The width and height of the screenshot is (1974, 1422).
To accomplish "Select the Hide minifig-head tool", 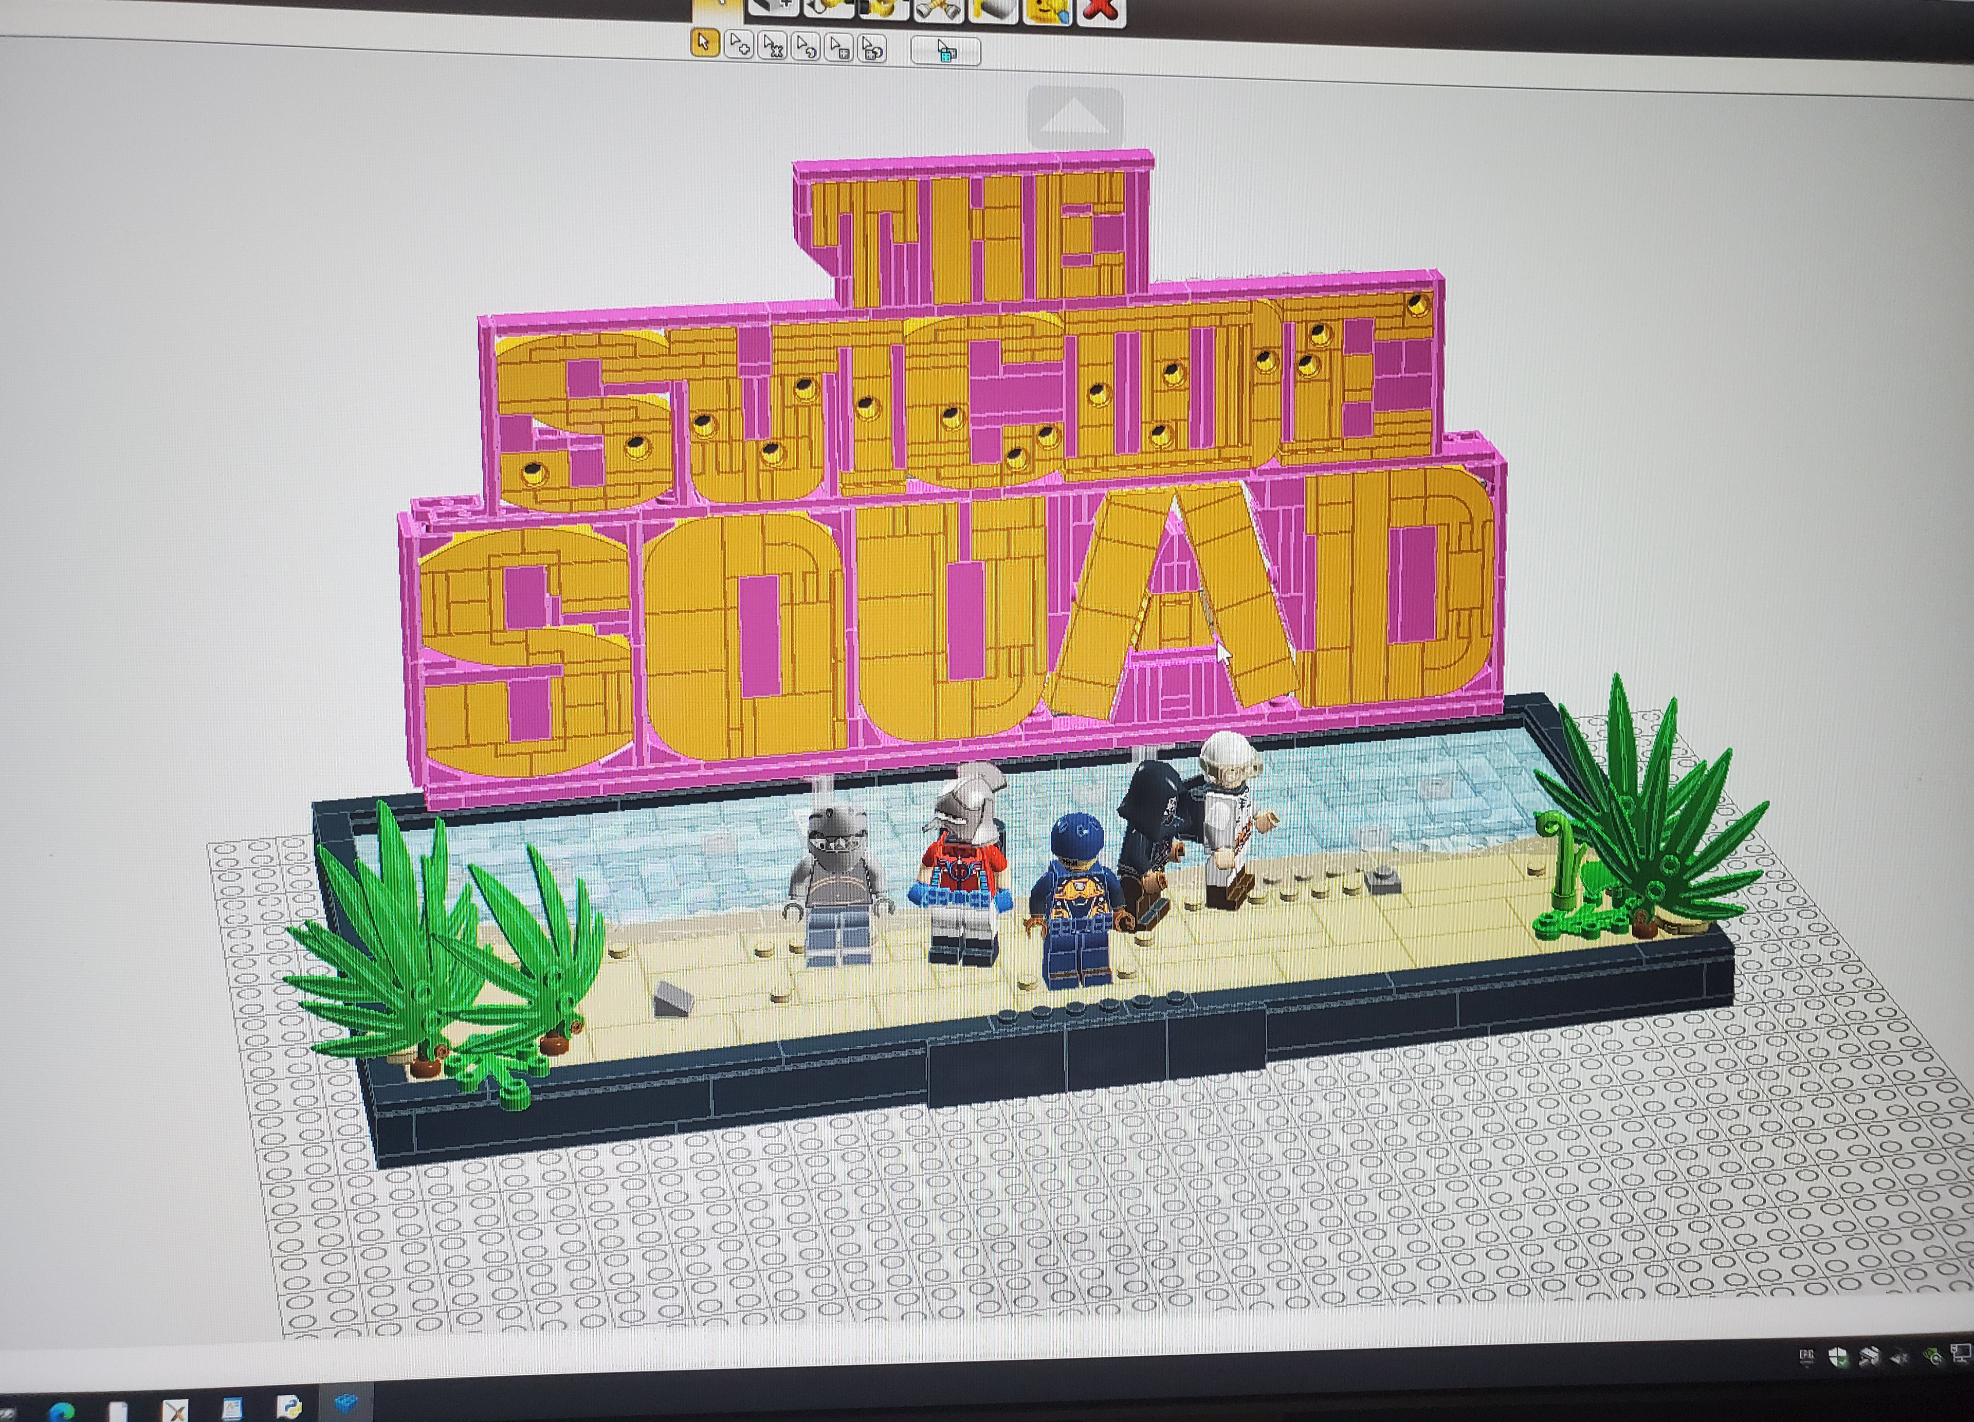I will pos(1049,12).
